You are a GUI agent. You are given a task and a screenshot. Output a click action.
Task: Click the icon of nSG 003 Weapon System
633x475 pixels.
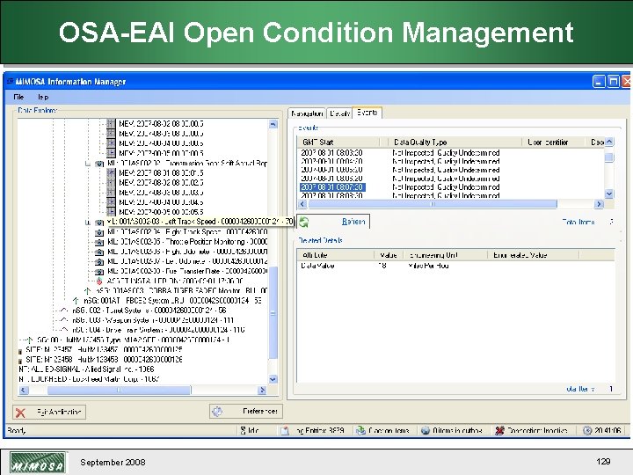[64, 320]
